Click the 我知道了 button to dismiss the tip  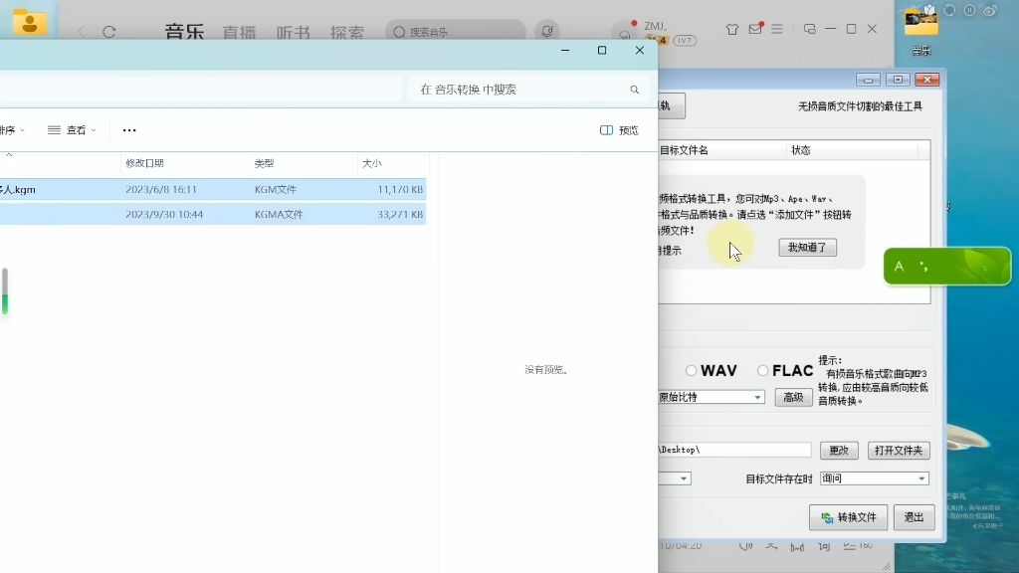tap(806, 248)
